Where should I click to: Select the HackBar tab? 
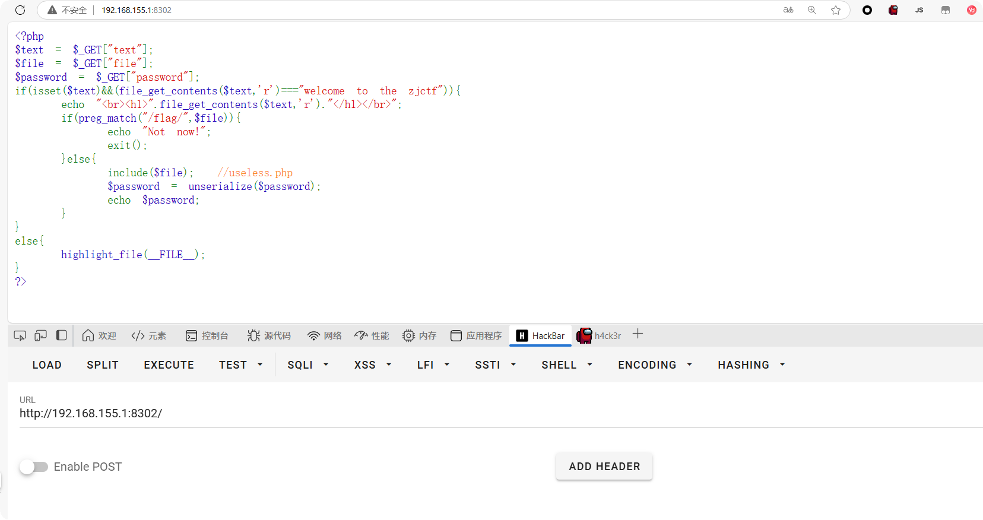(541, 336)
